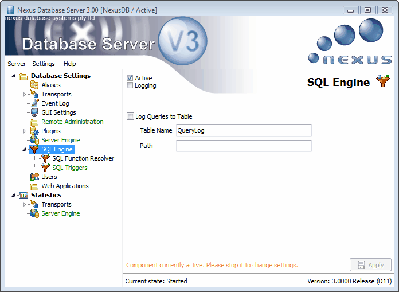Click the Remote Administration folder icon
The image size is (399, 292).
34,122
